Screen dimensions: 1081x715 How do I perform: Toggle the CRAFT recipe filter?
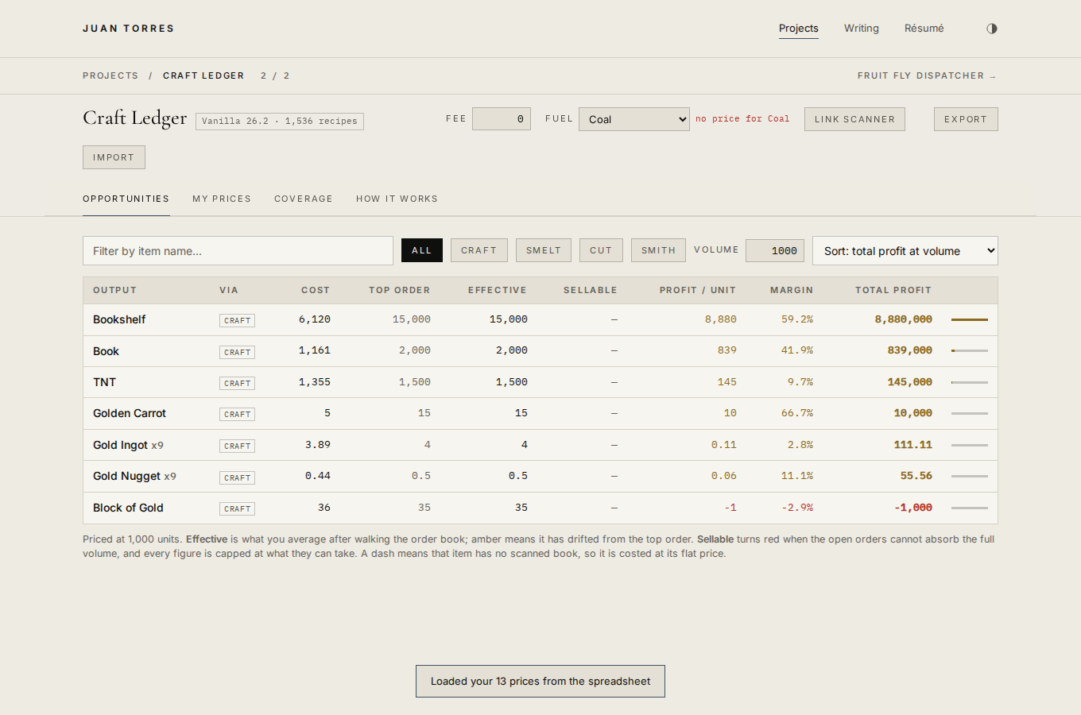coord(479,250)
